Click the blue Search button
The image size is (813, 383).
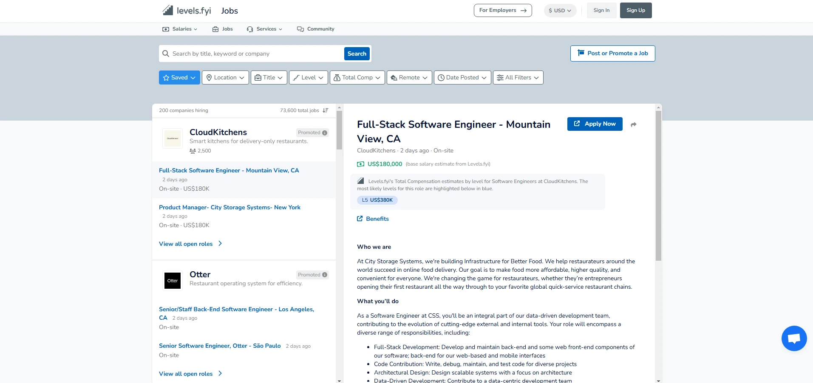[x=357, y=54]
